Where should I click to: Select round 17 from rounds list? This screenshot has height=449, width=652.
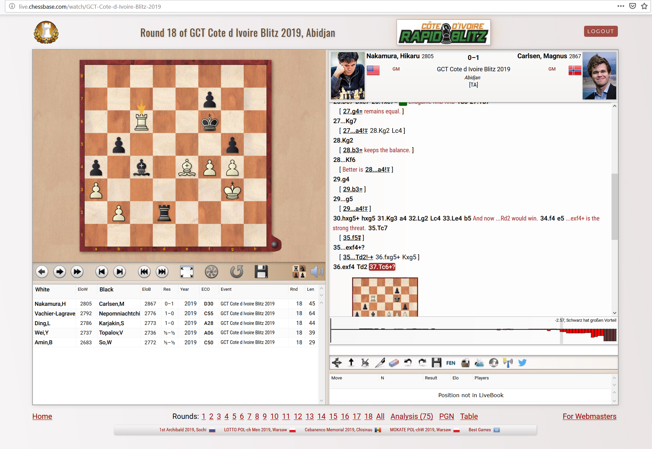[x=356, y=416]
